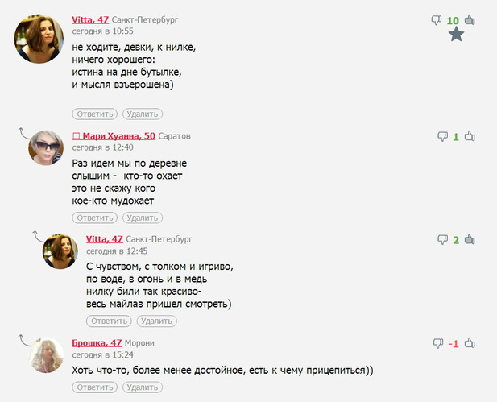Screen dimensions: 497x402
Task: Dislike Vitta's comment posted at 10:55
Action: (437, 20)
